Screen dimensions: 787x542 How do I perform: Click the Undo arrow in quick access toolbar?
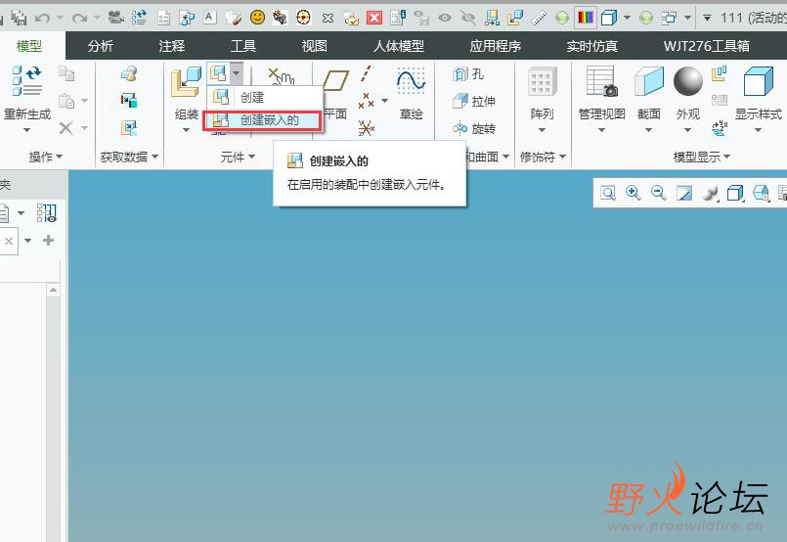point(43,19)
